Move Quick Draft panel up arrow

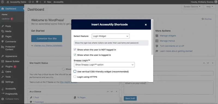204,63
